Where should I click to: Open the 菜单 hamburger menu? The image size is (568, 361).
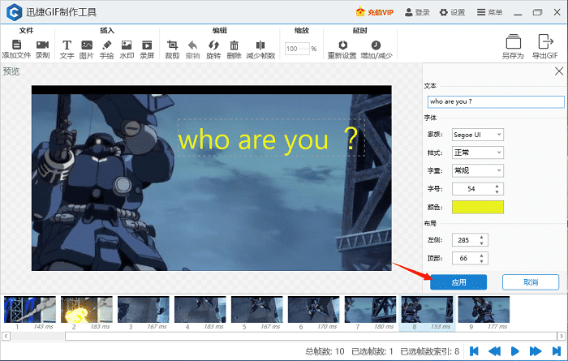pos(489,12)
